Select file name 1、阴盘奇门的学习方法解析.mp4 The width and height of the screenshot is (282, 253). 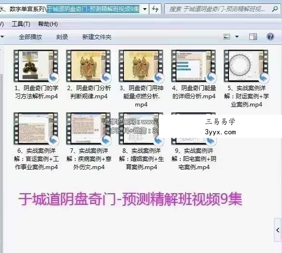point(36,92)
